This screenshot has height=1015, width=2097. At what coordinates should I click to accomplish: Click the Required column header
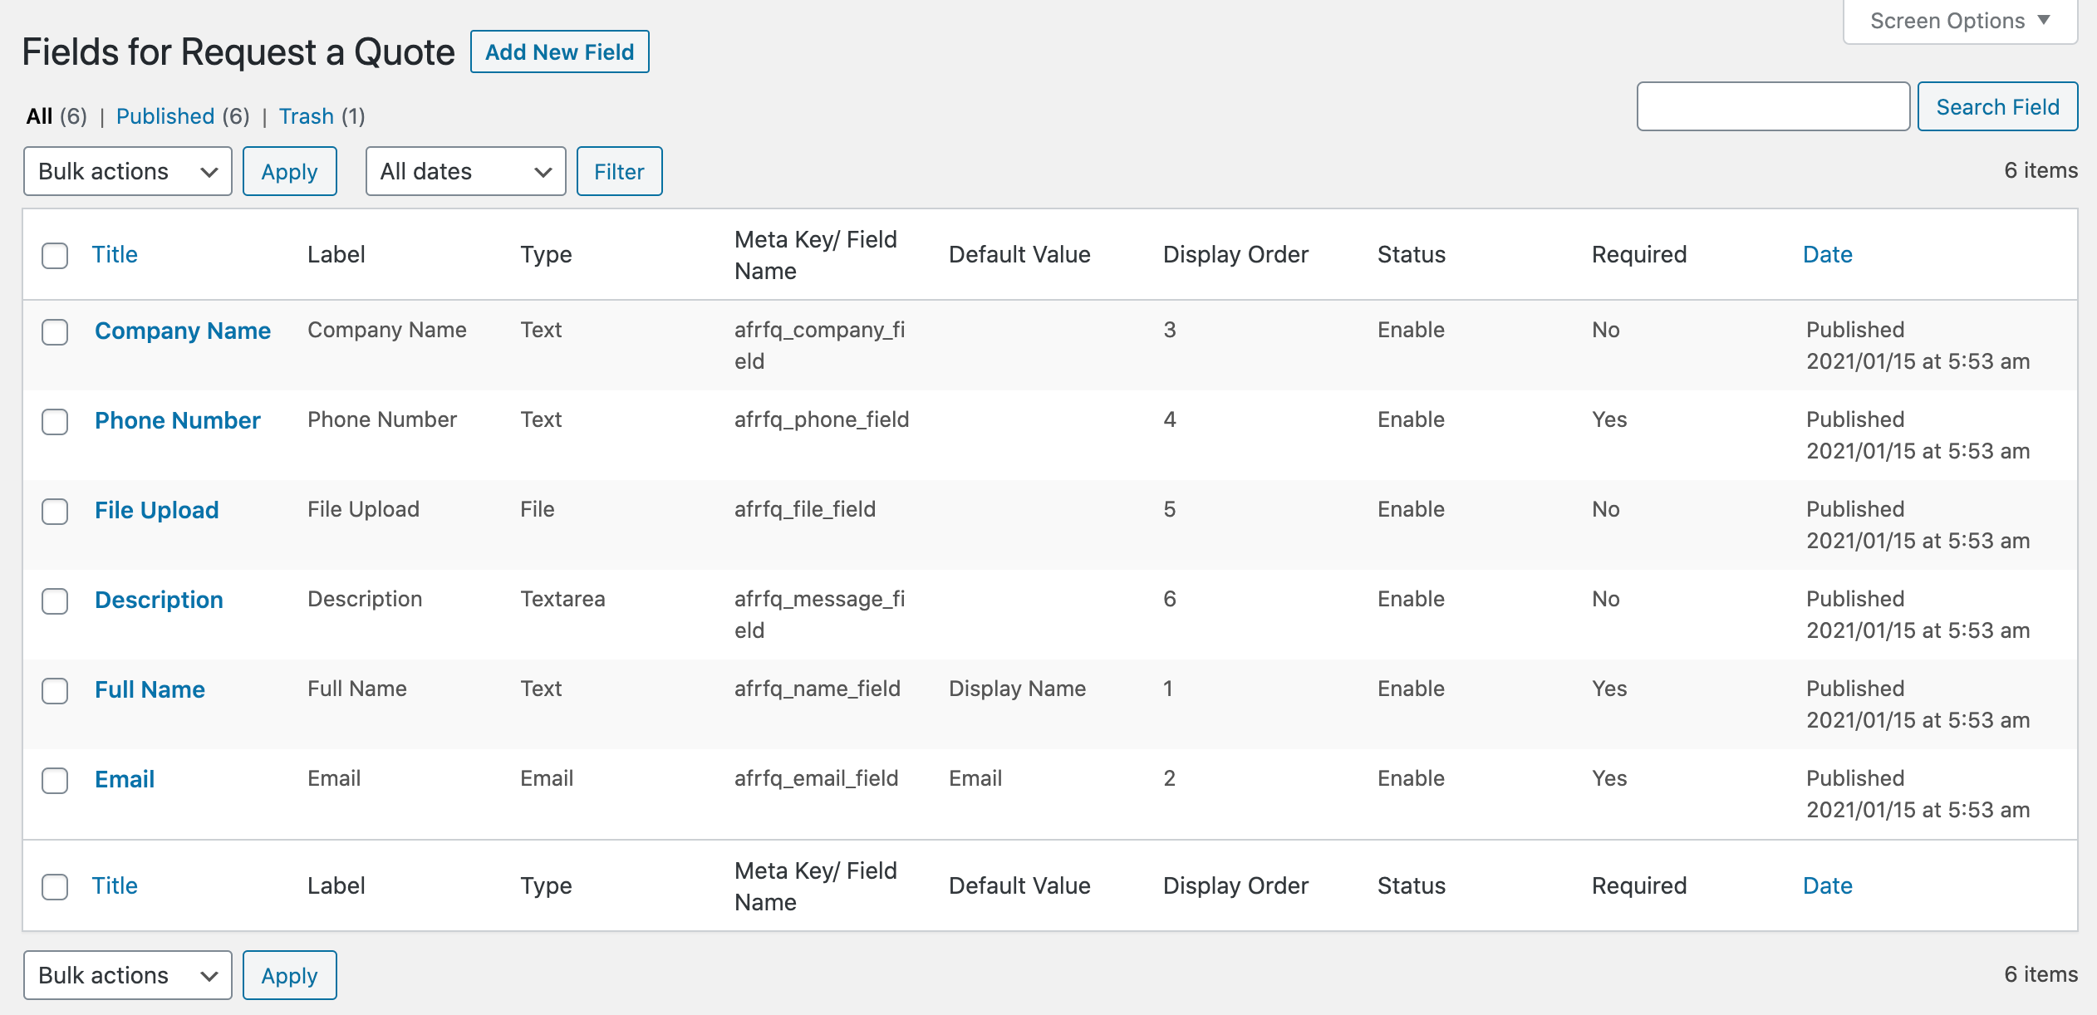tap(1639, 254)
